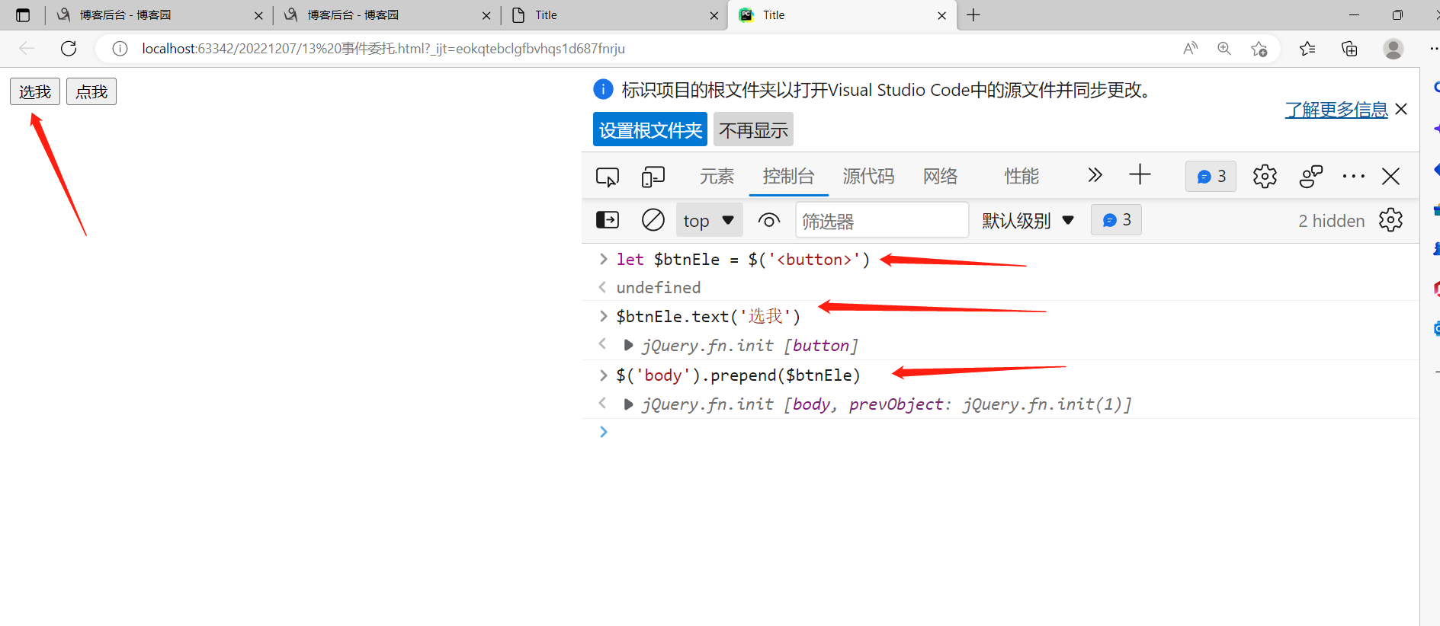Click the zoom magnifier icon in address bar
1440x626 pixels.
pyautogui.click(x=1224, y=49)
